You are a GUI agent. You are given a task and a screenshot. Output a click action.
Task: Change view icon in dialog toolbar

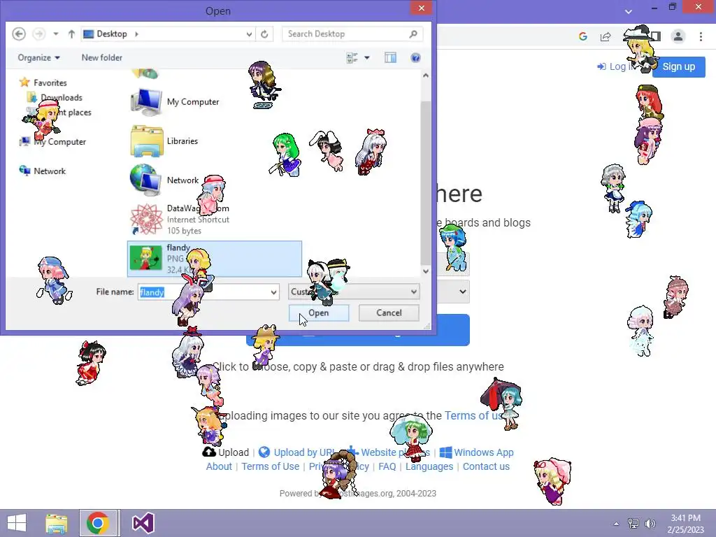pos(352,57)
